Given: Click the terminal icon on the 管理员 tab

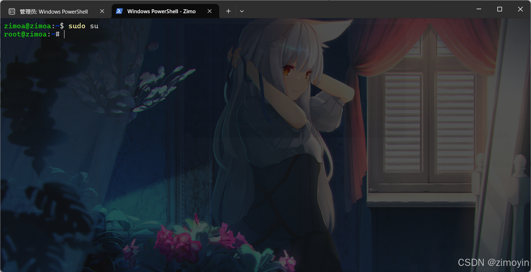Looking at the screenshot, I should click(12, 11).
